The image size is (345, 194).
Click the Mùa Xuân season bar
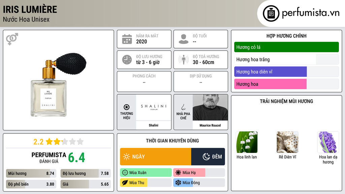pyautogui.click(x=146, y=173)
